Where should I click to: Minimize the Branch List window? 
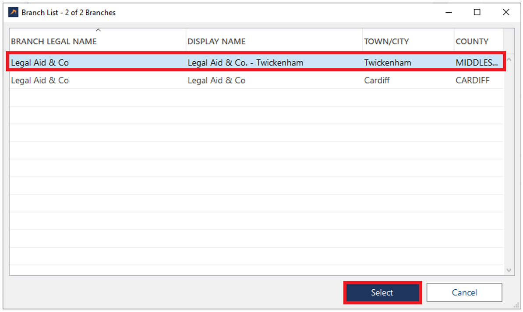[449, 13]
